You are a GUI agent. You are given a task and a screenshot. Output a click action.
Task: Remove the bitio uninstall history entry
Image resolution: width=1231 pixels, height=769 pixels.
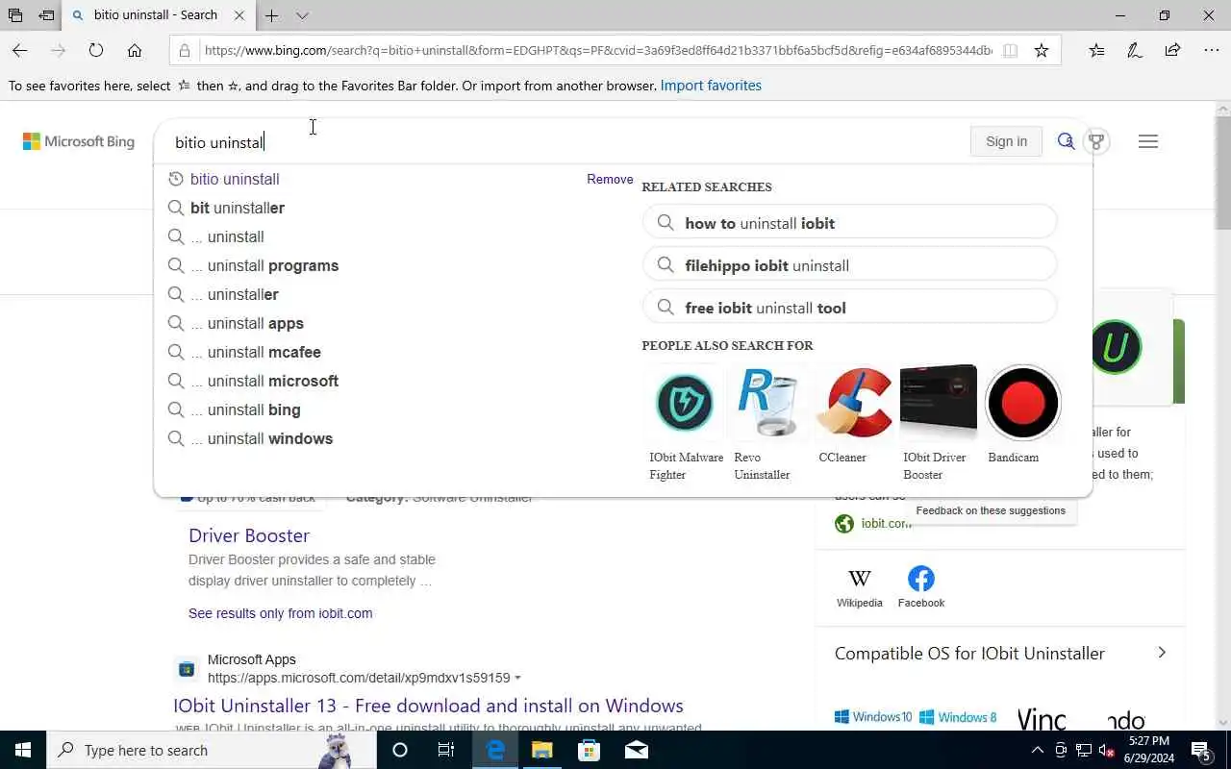[610, 179]
